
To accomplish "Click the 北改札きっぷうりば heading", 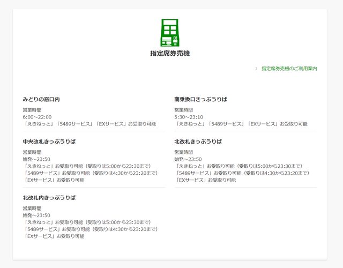I will click(198, 142).
